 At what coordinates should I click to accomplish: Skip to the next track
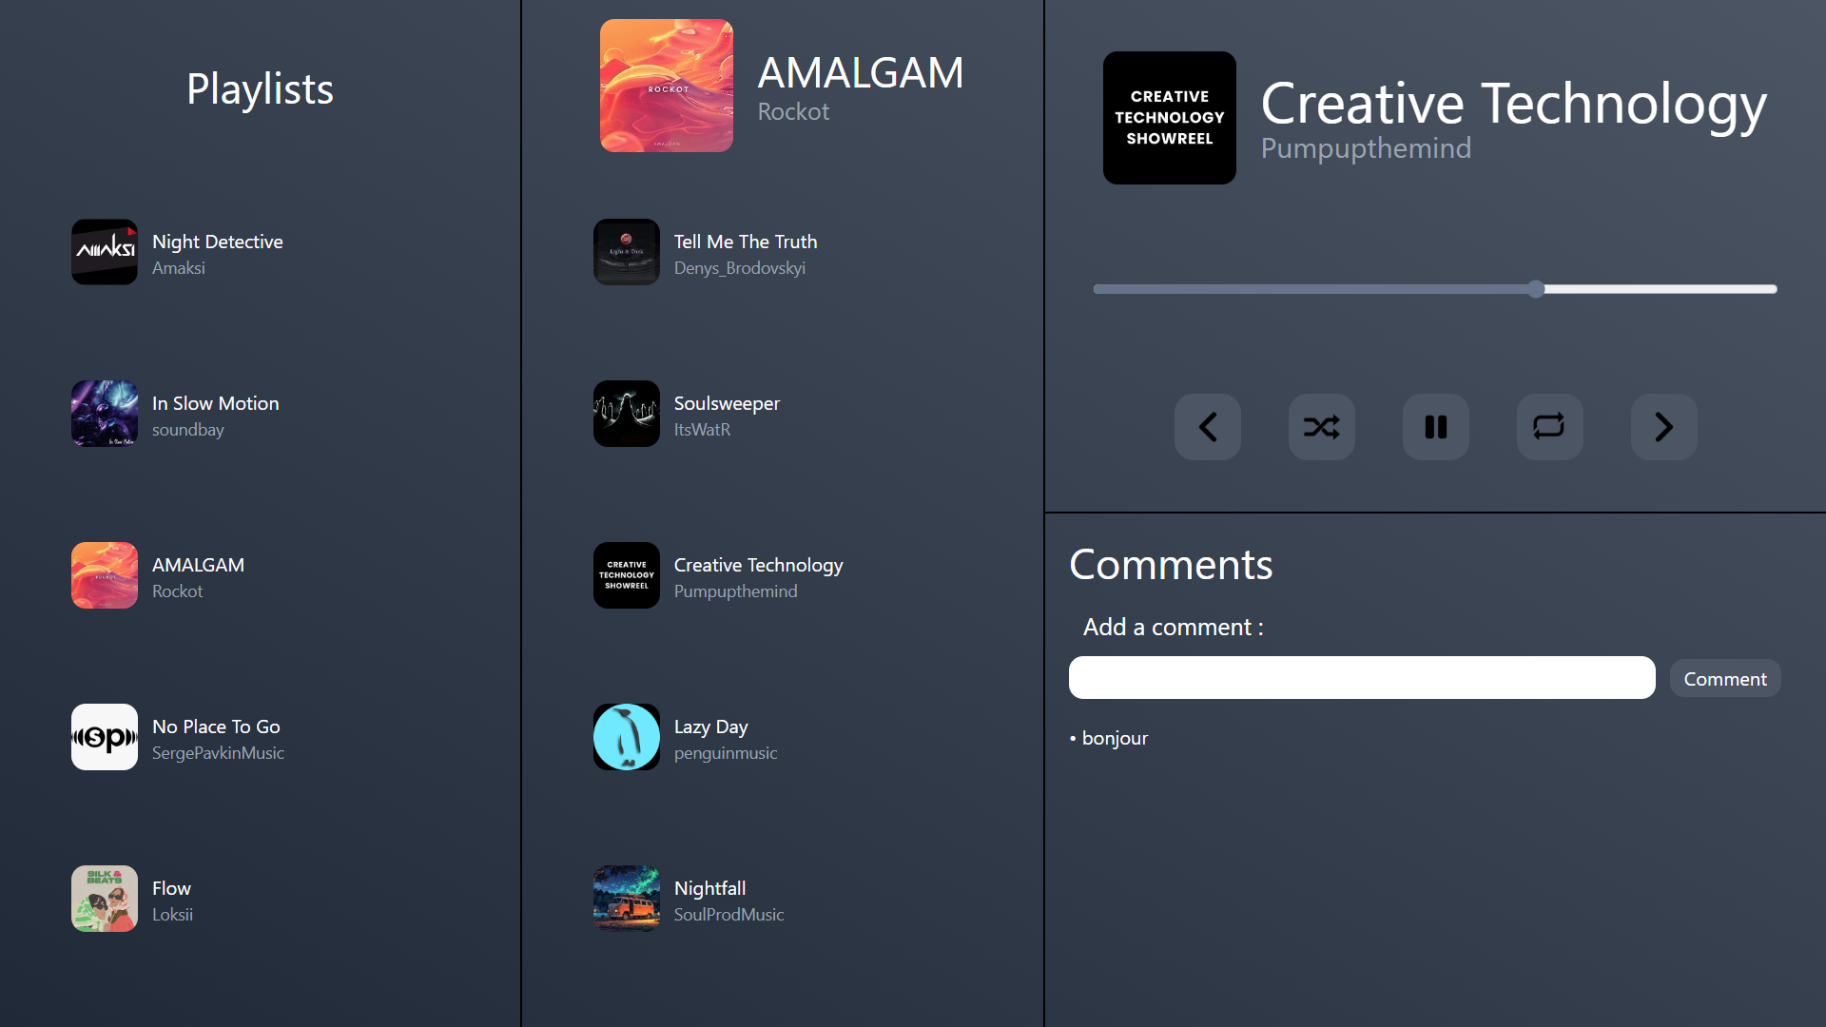[x=1663, y=427]
